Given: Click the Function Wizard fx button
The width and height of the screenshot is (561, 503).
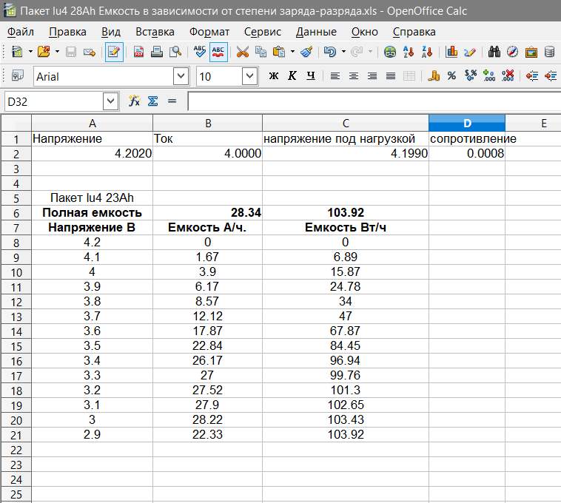Looking at the screenshot, I should 134,101.
